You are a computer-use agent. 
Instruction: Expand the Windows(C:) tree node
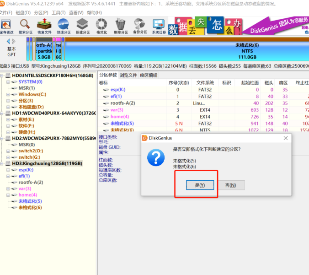[8, 95]
